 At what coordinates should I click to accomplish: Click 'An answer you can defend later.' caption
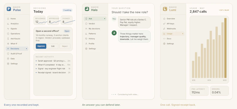pos(101,105)
